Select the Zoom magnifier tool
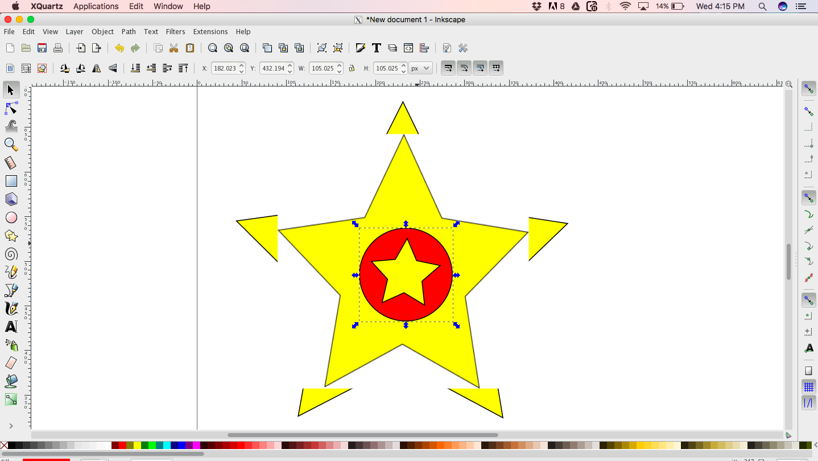This screenshot has height=461, width=818. [11, 144]
